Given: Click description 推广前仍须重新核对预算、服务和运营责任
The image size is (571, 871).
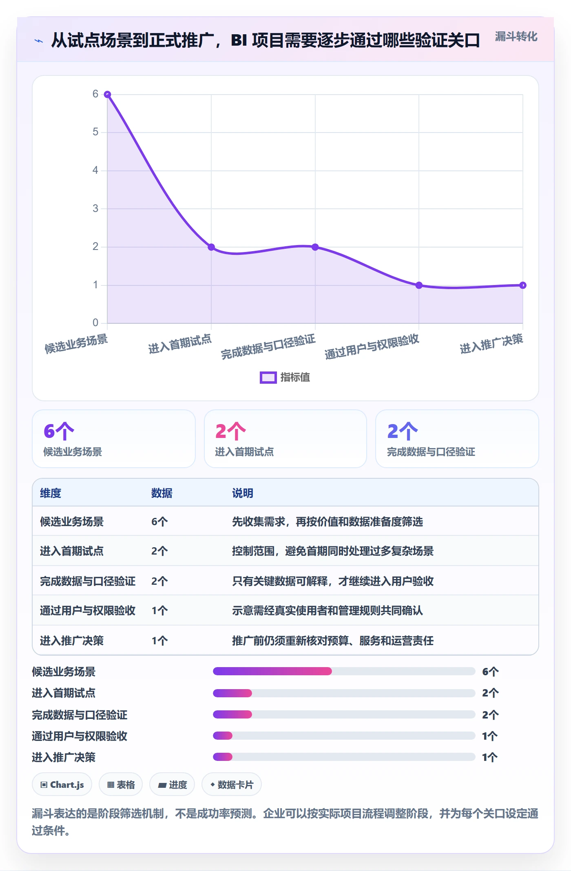Looking at the screenshot, I should coord(333,641).
